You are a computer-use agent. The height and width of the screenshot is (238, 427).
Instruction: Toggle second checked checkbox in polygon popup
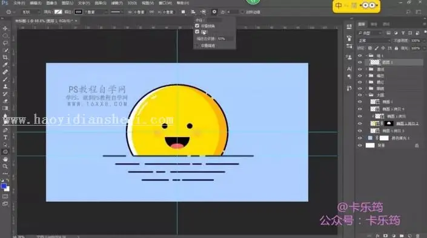(197, 32)
